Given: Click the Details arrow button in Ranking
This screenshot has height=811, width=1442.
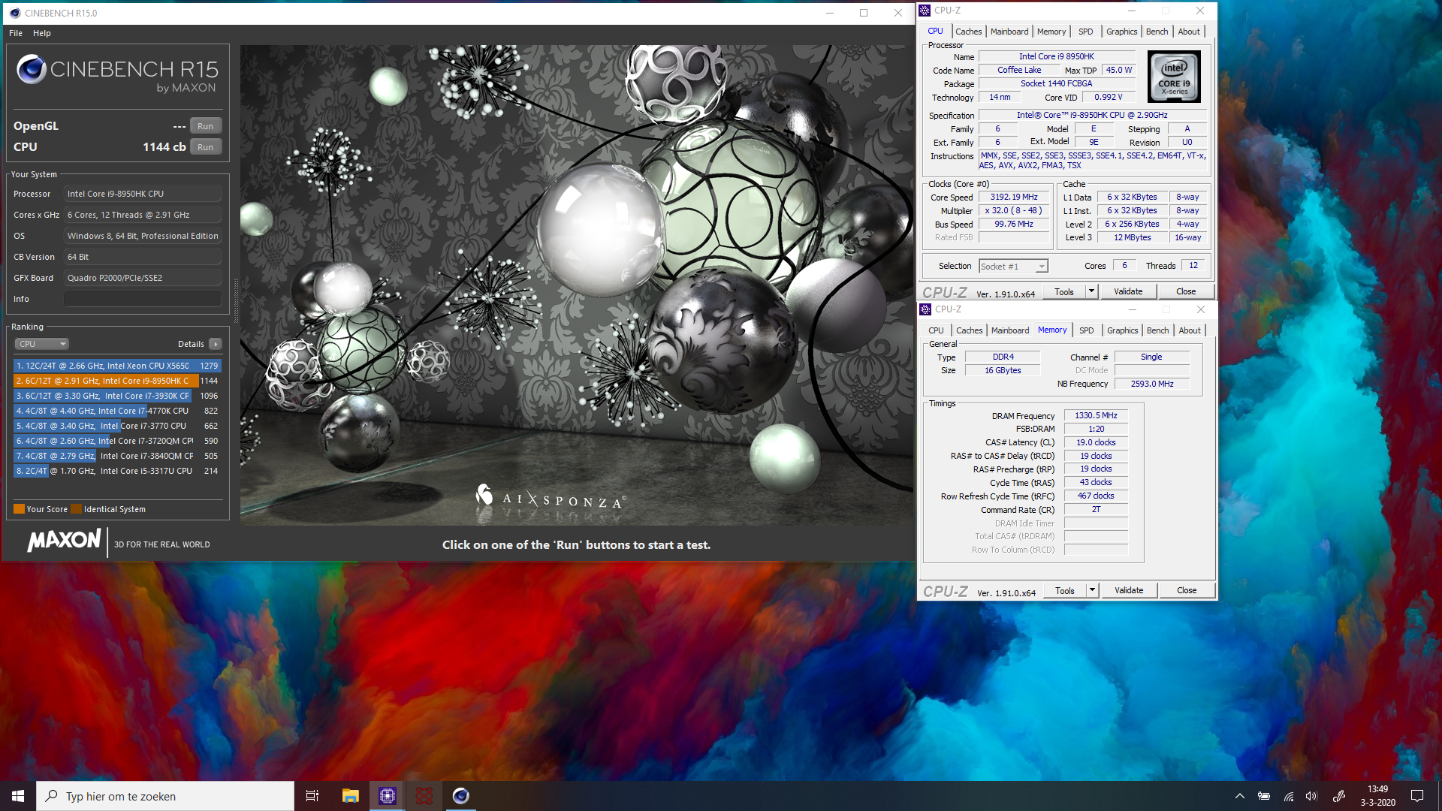Looking at the screenshot, I should pos(216,344).
